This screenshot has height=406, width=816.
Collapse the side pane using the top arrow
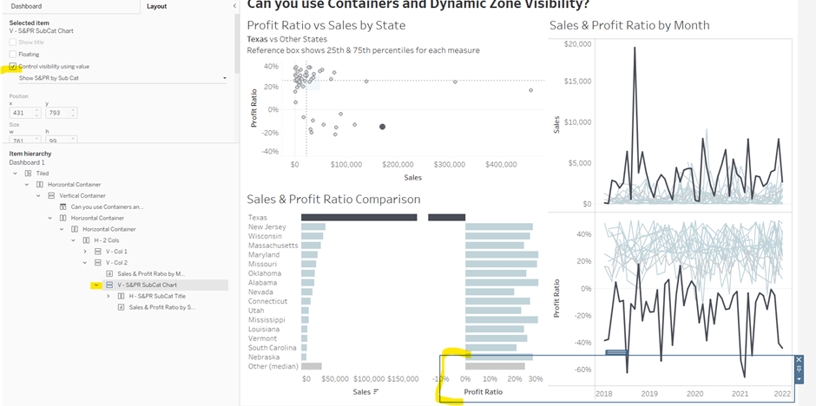236,6
